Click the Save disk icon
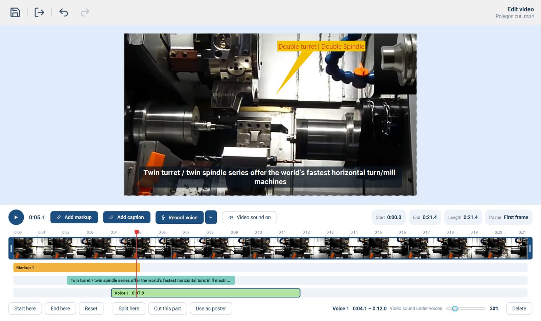 (x=15, y=13)
